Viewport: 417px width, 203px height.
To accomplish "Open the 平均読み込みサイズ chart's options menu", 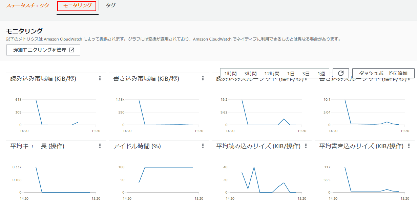I will click(306, 146).
